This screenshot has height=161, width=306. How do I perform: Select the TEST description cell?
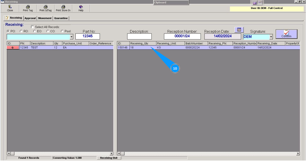tap(42, 47)
